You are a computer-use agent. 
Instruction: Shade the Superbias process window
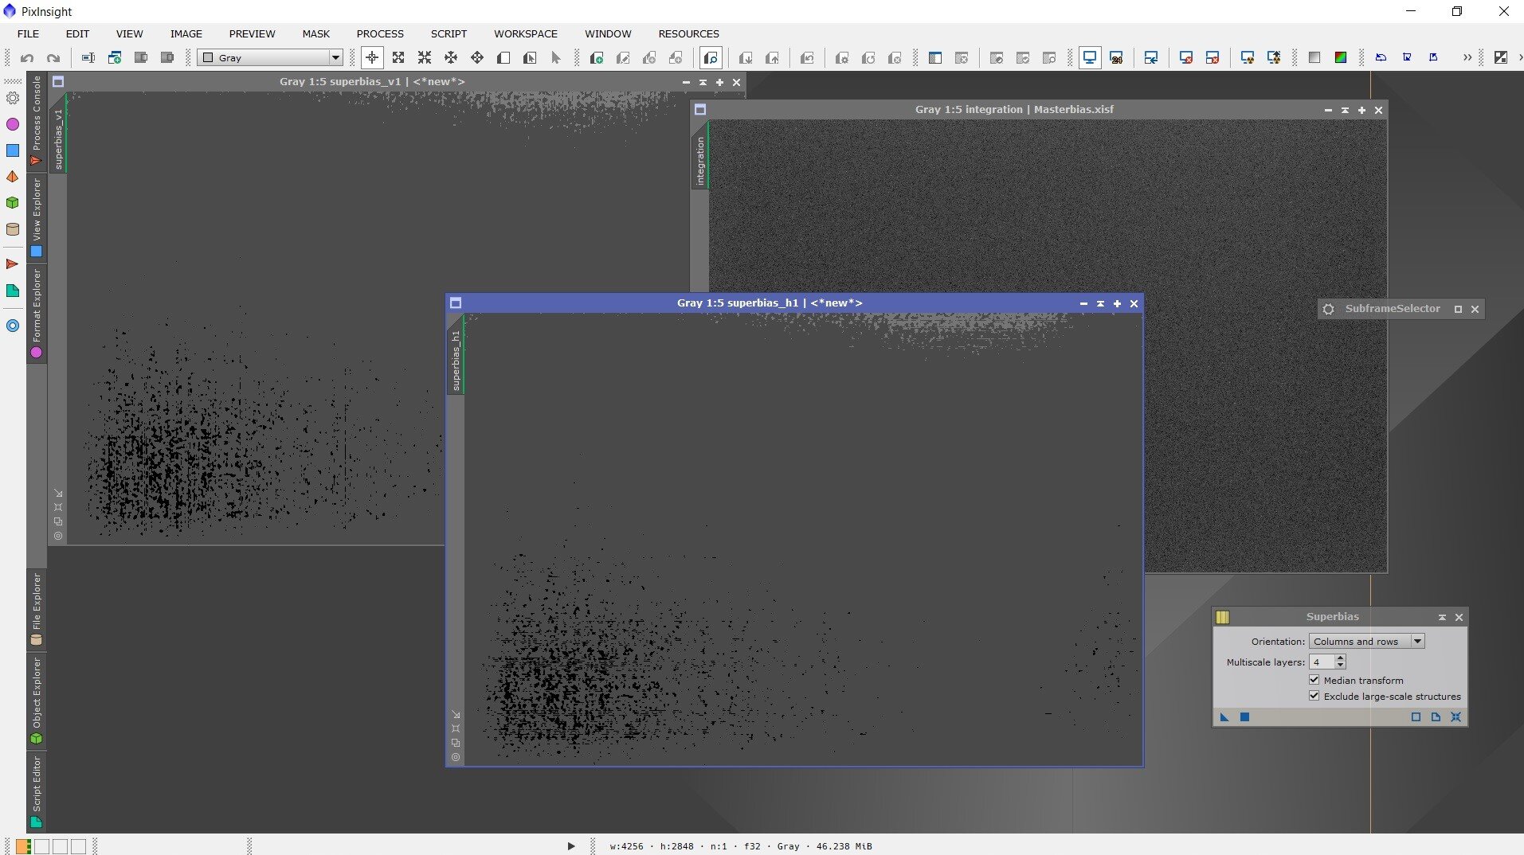tap(1442, 617)
